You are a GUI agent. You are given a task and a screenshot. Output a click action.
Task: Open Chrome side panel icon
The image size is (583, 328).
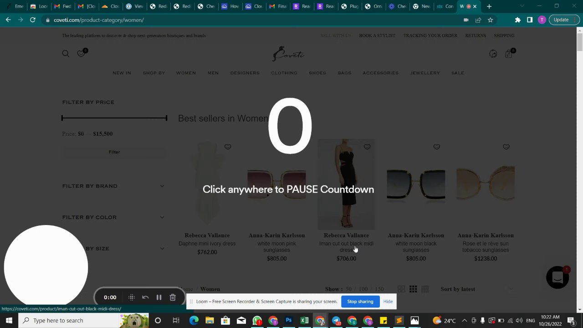530,20
